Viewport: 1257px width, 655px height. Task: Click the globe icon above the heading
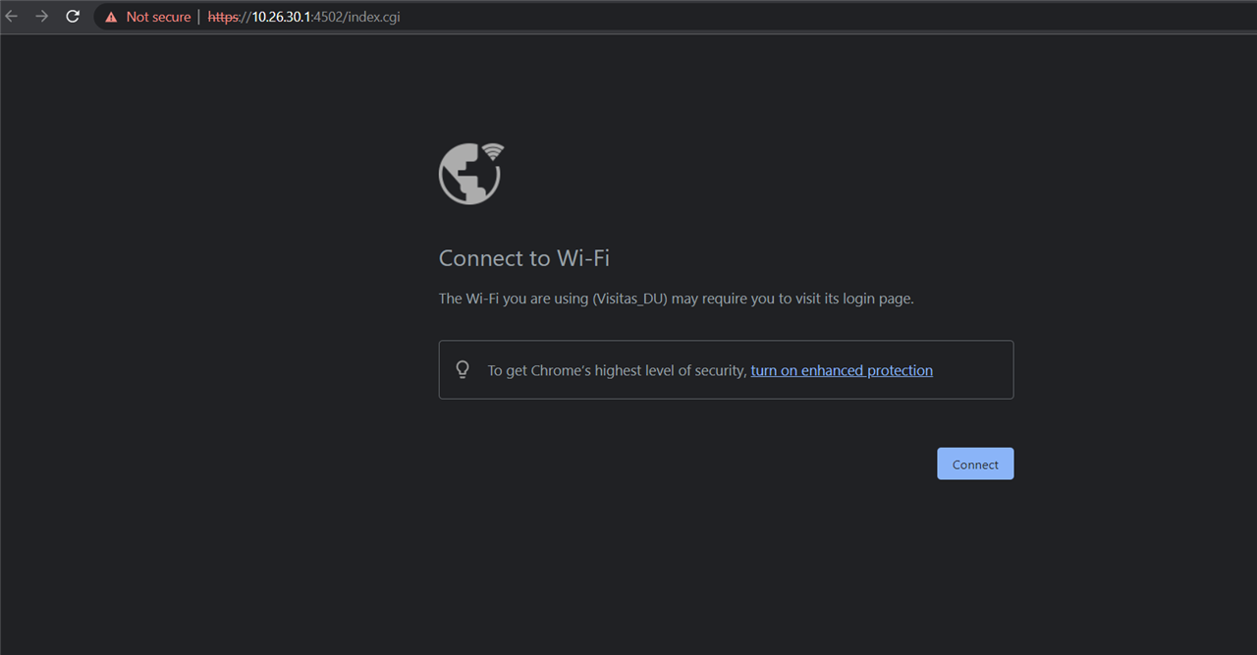469,175
